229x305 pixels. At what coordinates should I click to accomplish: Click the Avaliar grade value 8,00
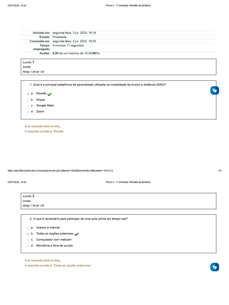click(x=55, y=53)
